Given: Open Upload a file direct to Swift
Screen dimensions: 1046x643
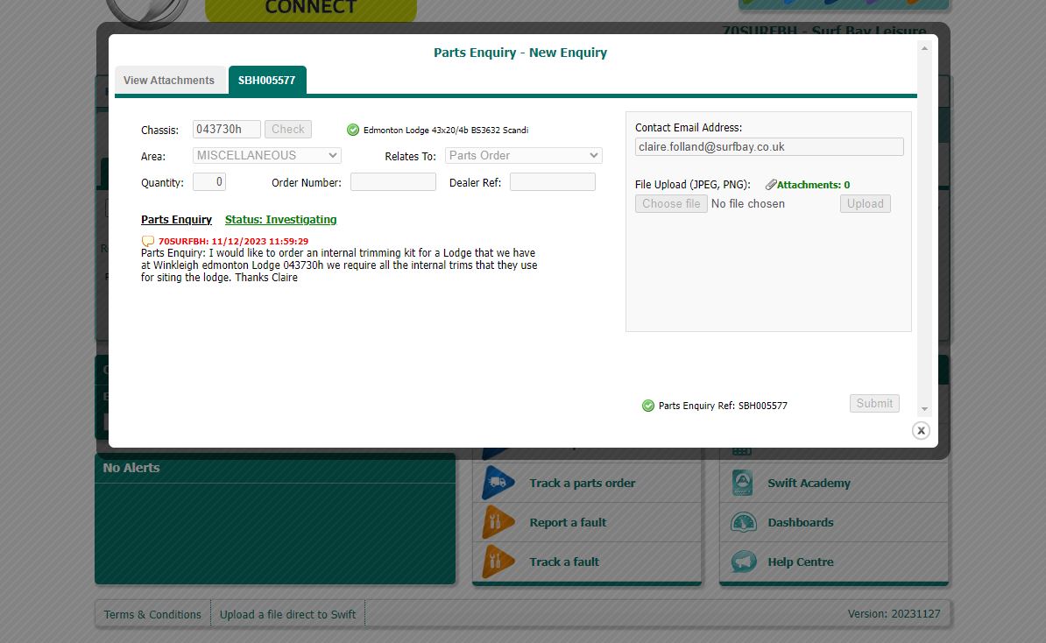Looking at the screenshot, I should (287, 614).
